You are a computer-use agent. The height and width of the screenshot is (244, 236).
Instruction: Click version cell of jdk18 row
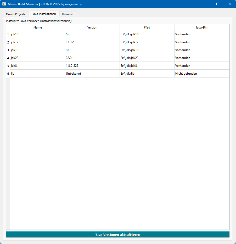coord(92,50)
